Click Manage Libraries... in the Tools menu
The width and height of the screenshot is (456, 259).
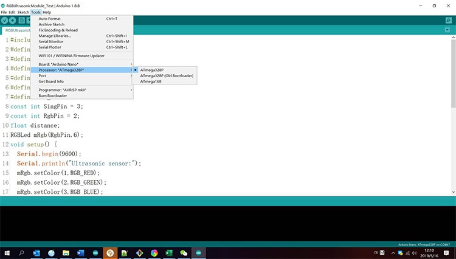[x=55, y=36]
